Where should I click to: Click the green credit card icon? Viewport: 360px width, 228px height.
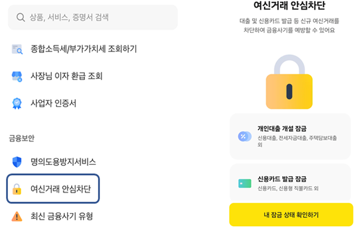pyautogui.click(x=245, y=183)
